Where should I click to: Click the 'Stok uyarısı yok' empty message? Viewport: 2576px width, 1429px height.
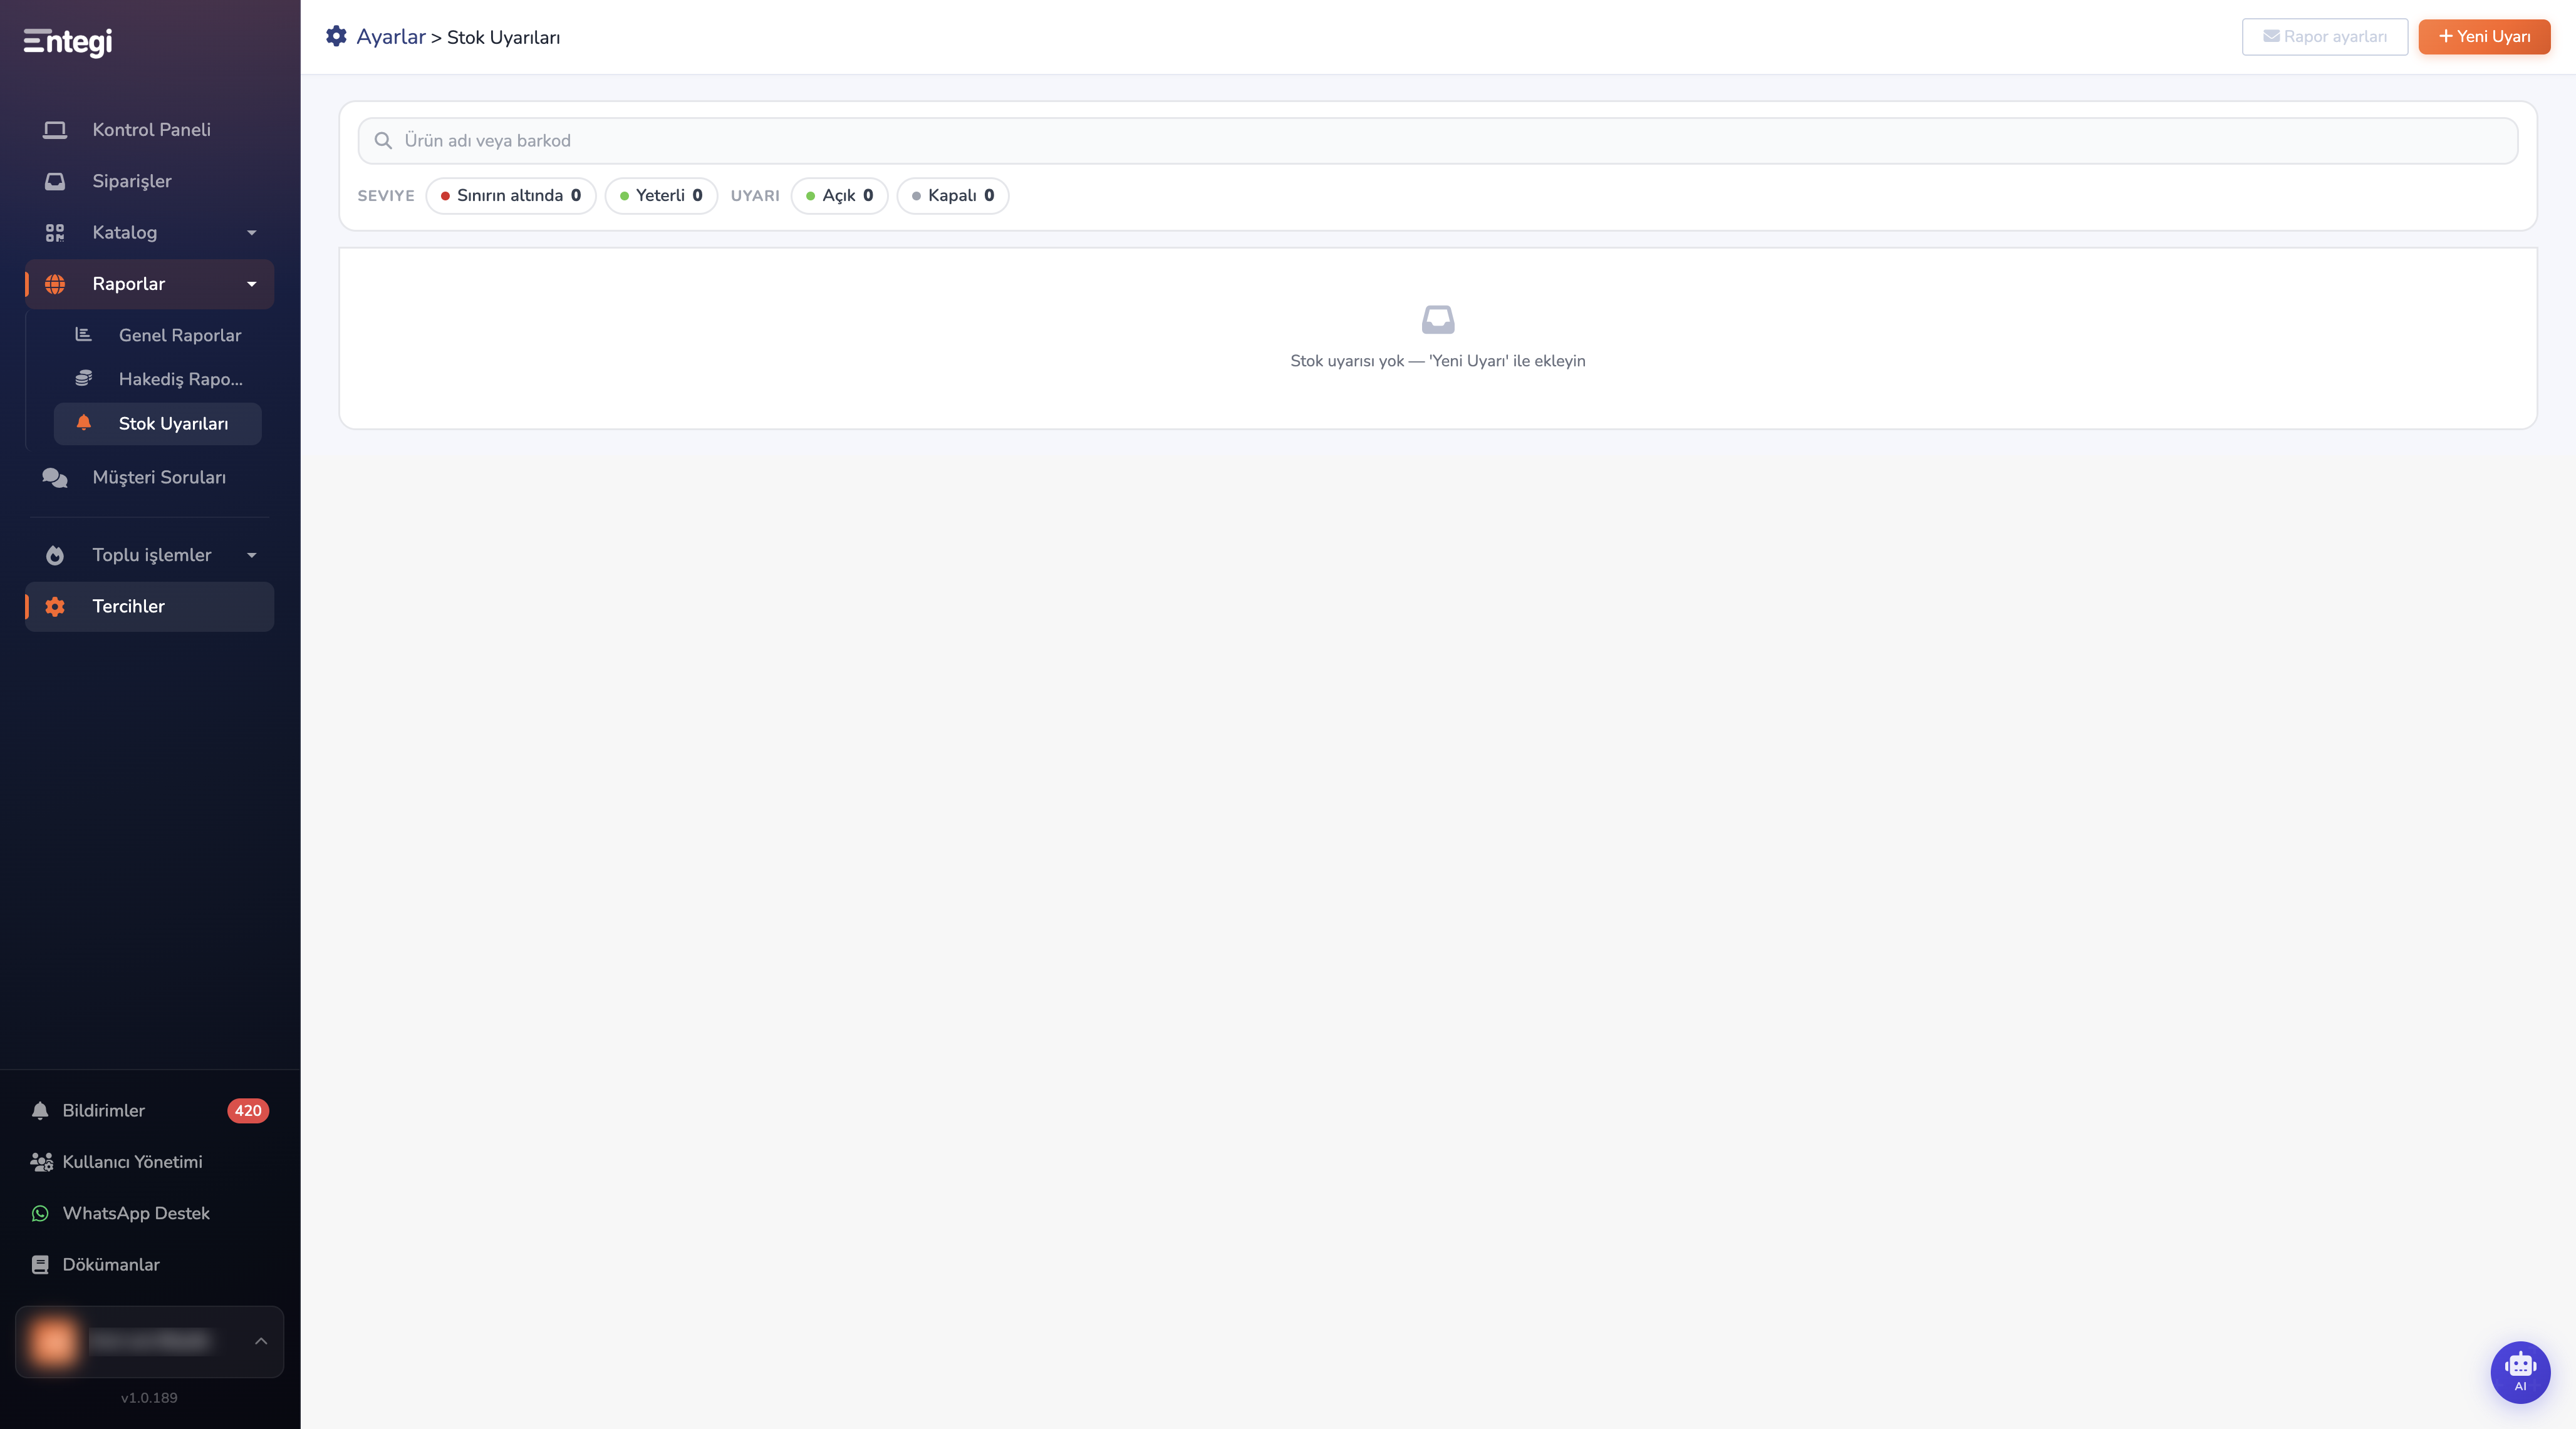point(1438,361)
